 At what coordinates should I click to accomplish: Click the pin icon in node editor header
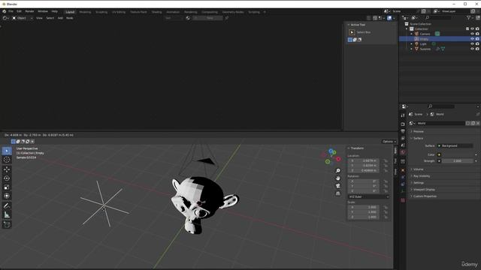pos(227,18)
